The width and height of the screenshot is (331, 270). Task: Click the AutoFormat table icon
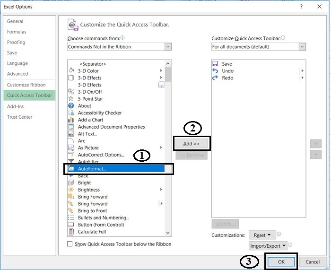coord(71,168)
